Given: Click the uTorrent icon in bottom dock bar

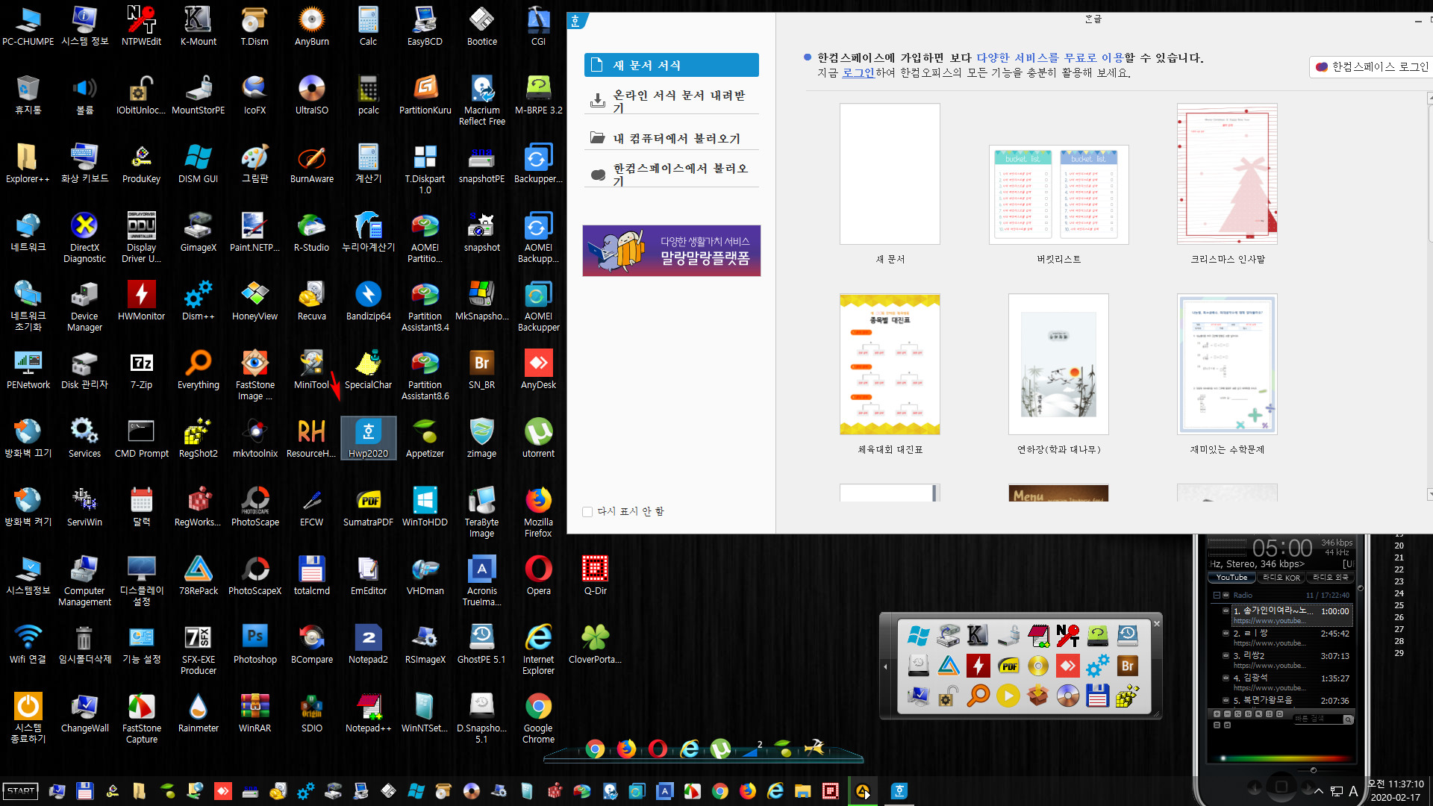Looking at the screenshot, I should (x=720, y=749).
